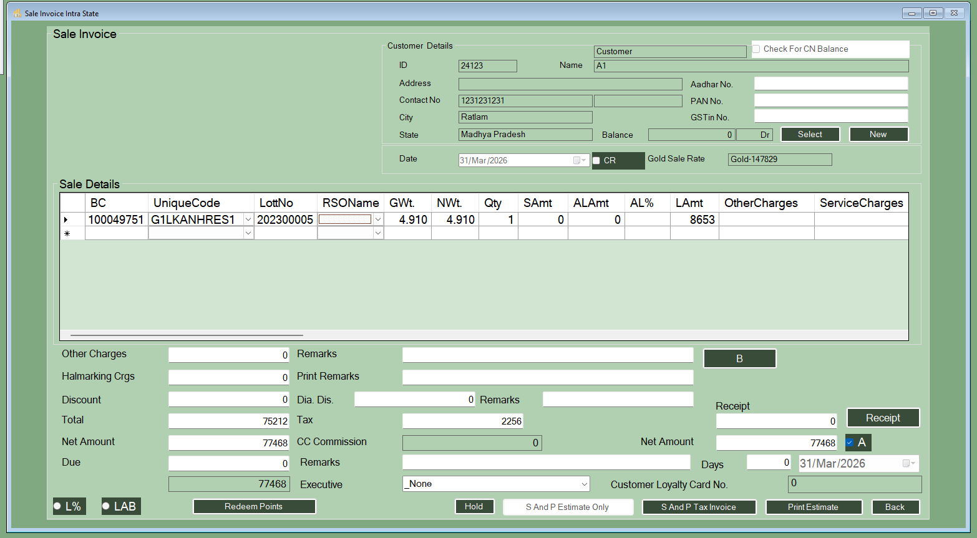Screen dimensions: 977x538
Task: Select the first row header arrow in Sale Details
Action: (x=72, y=219)
